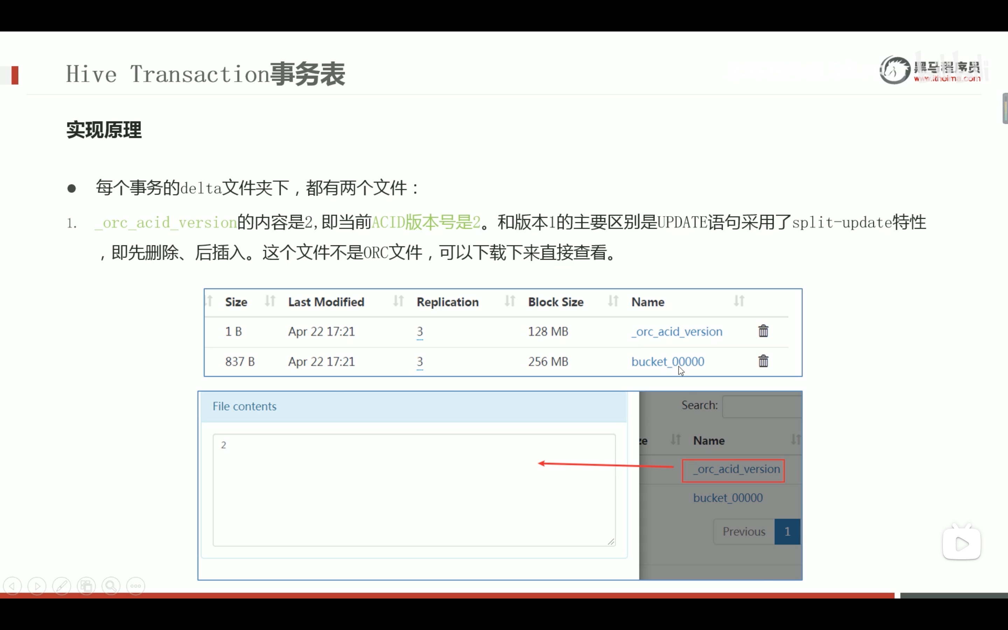Image resolution: width=1008 pixels, height=630 pixels.
Task: Open bucket_00000 link in upper file table
Action: 668,362
